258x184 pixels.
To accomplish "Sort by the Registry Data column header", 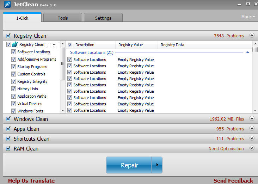I will coord(172,45).
